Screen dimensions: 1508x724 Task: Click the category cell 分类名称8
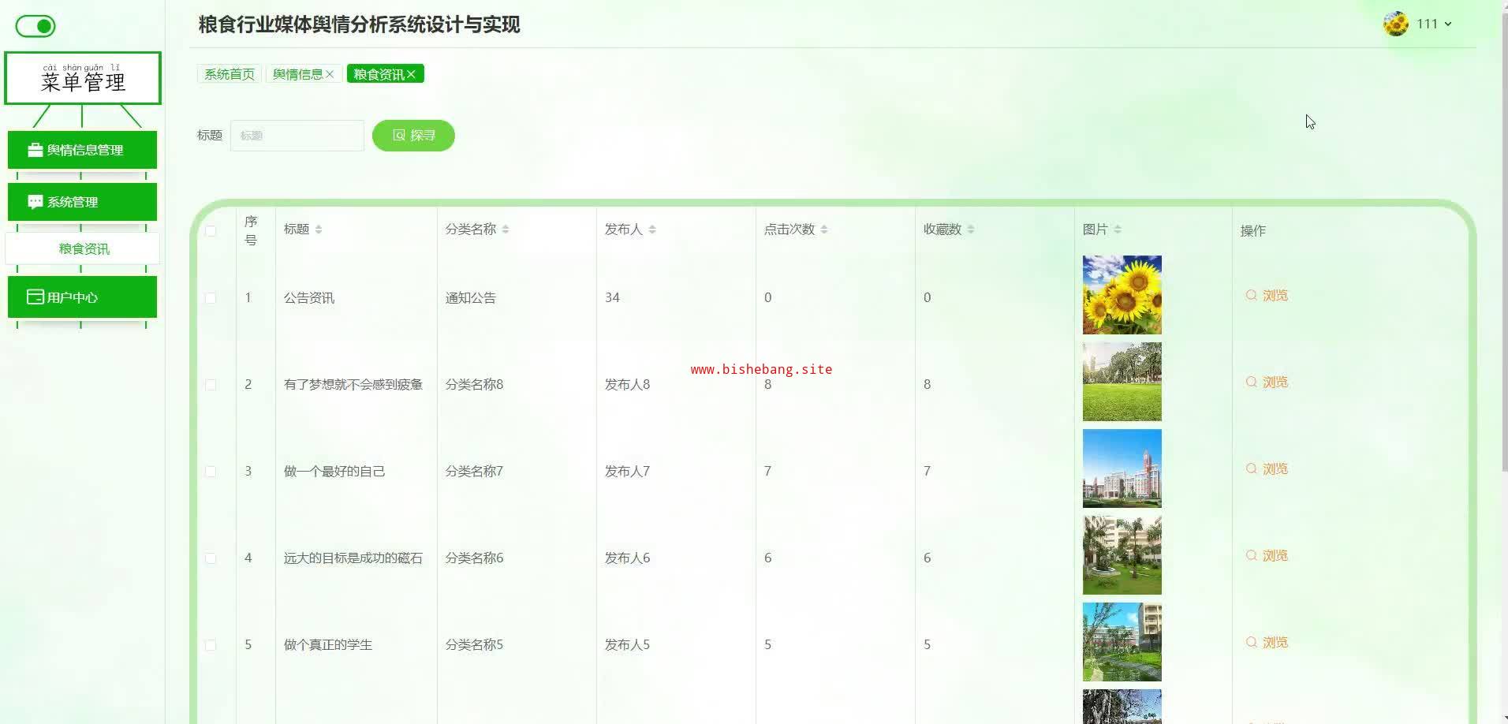click(x=474, y=385)
